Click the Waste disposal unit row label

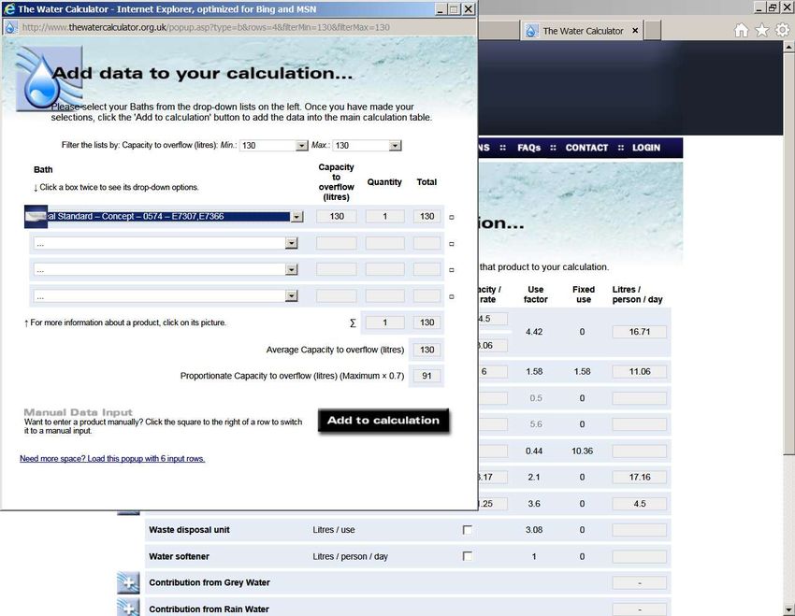click(189, 530)
